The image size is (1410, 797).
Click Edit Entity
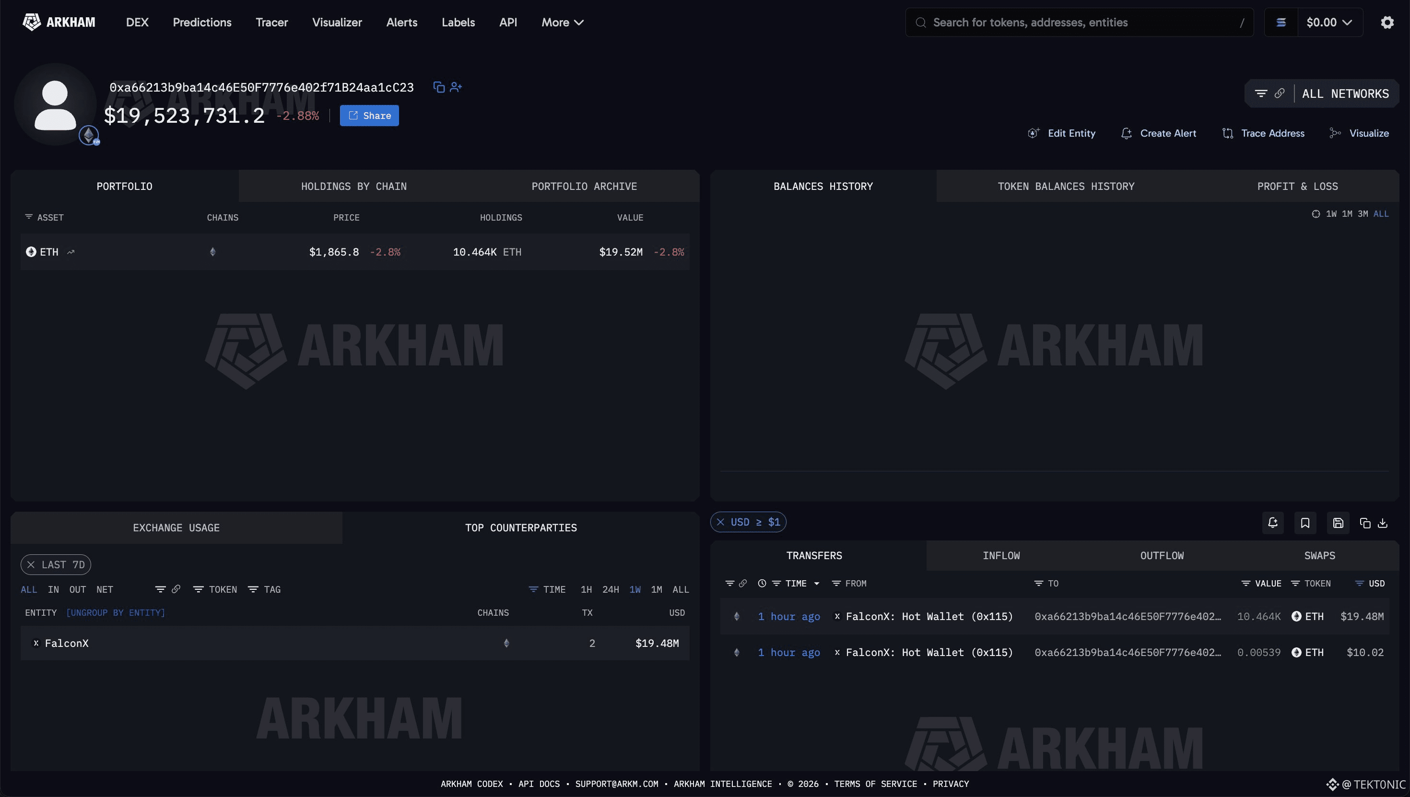pos(1062,133)
